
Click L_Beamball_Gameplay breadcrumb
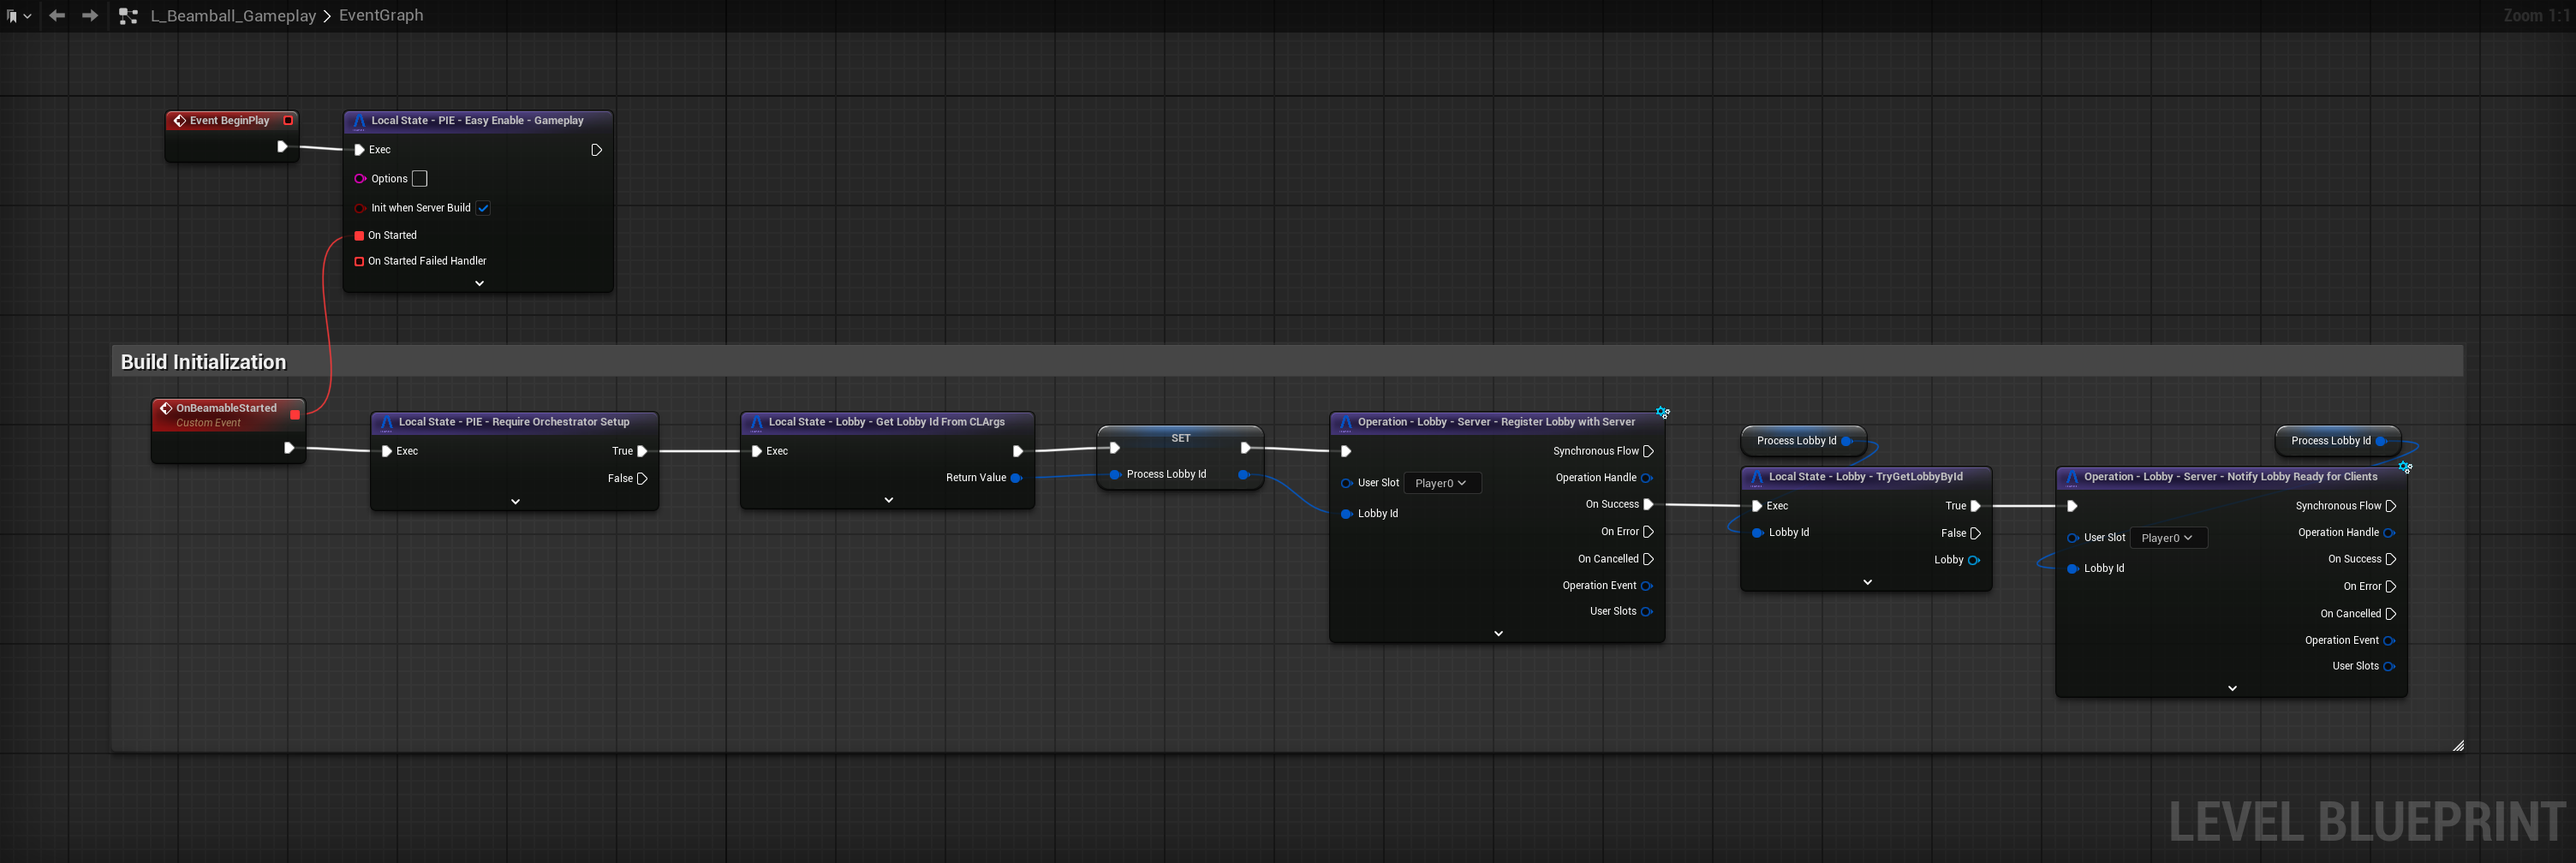233,16
